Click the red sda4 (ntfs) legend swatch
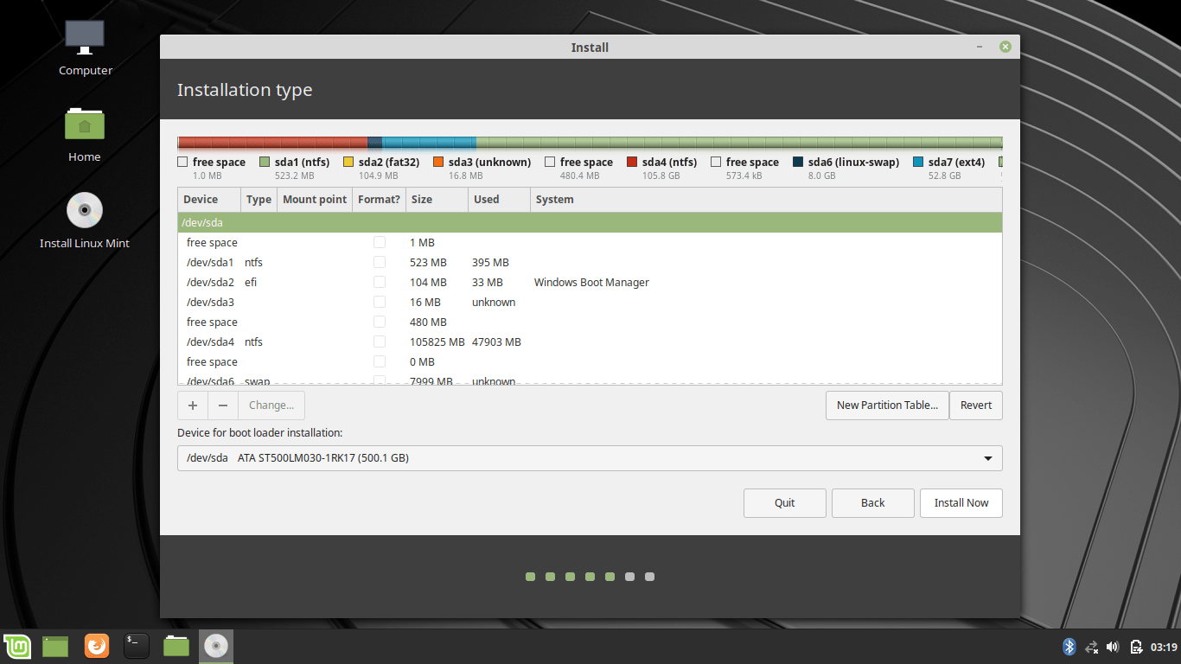The image size is (1181, 664). (x=632, y=162)
